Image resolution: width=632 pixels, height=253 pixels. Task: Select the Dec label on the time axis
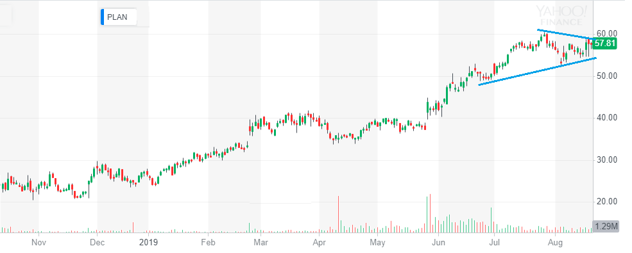97,243
